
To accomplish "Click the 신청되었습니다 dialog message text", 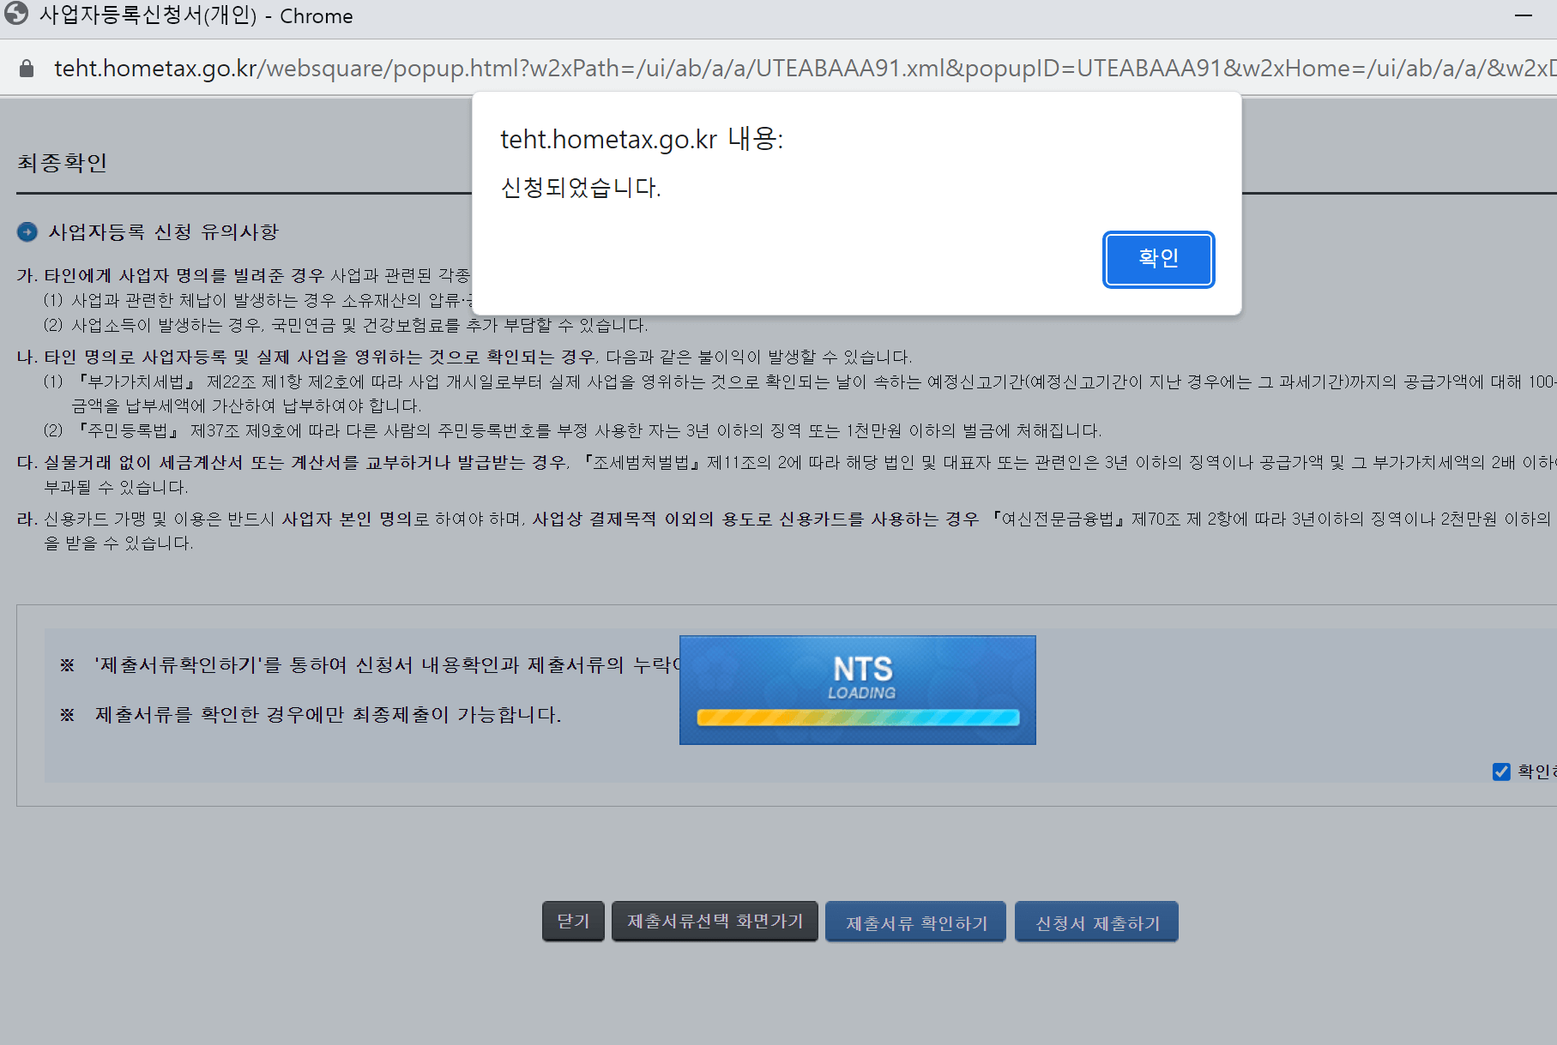I will 581,187.
